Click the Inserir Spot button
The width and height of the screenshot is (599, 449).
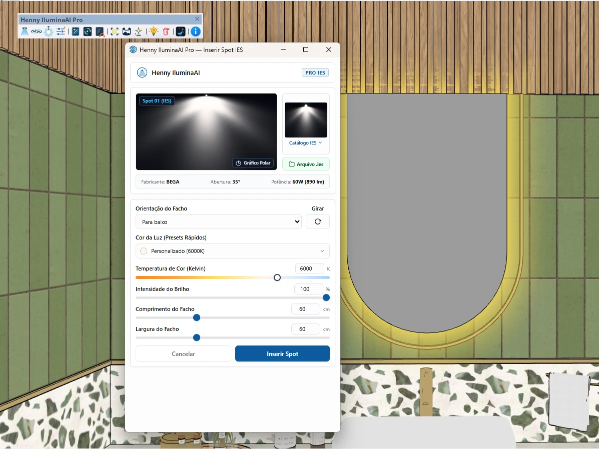click(x=282, y=353)
